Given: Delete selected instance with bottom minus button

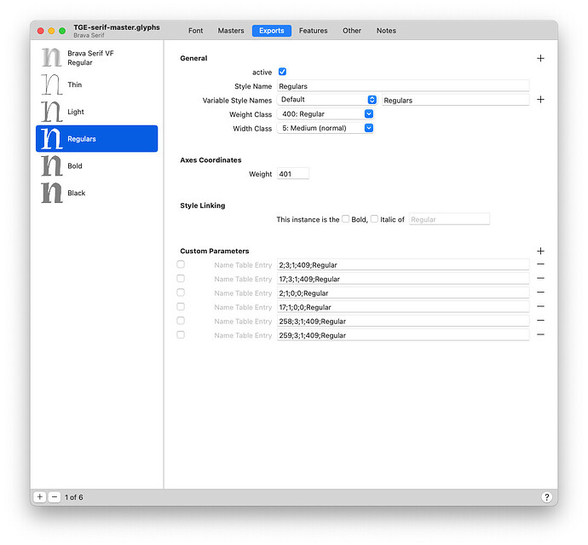Looking at the screenshot, I should point(55,496).
